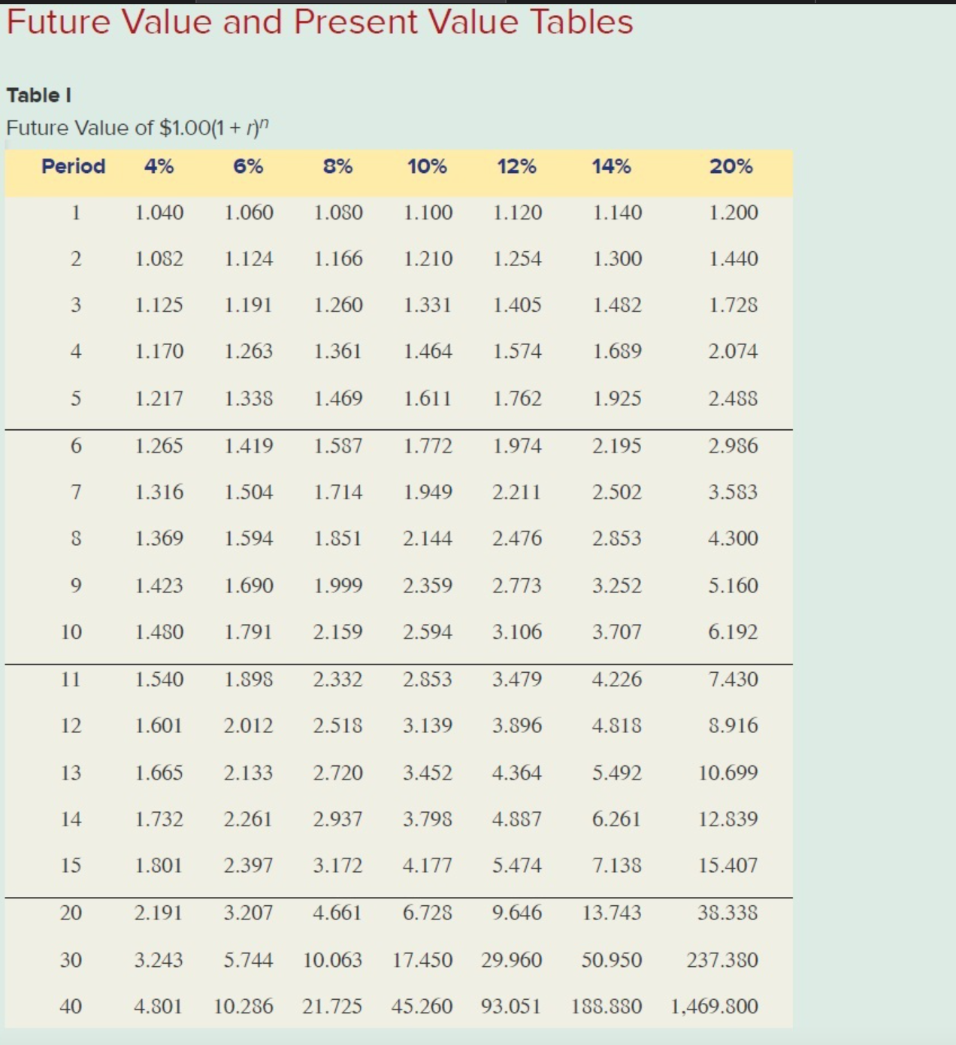The height and width of the screenshot is (1045, 956).
Task: Click value 3.172 for period 15 at 8%
Action: [337, 865]
